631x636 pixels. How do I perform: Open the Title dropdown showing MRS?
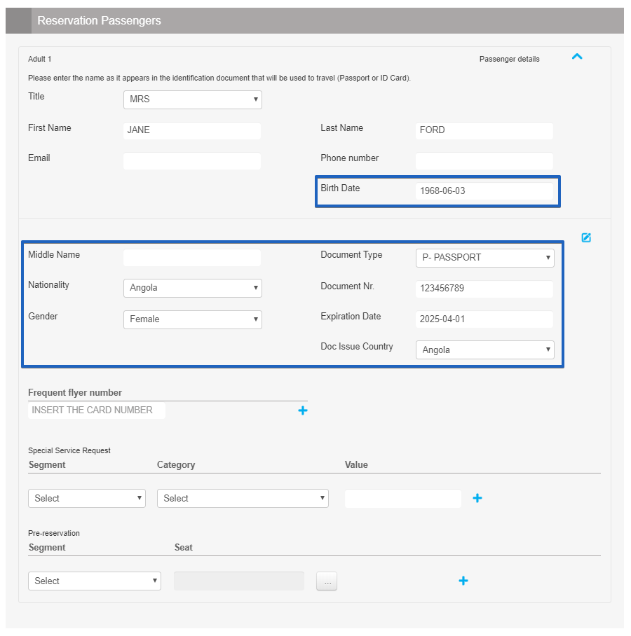click(192, 99)
